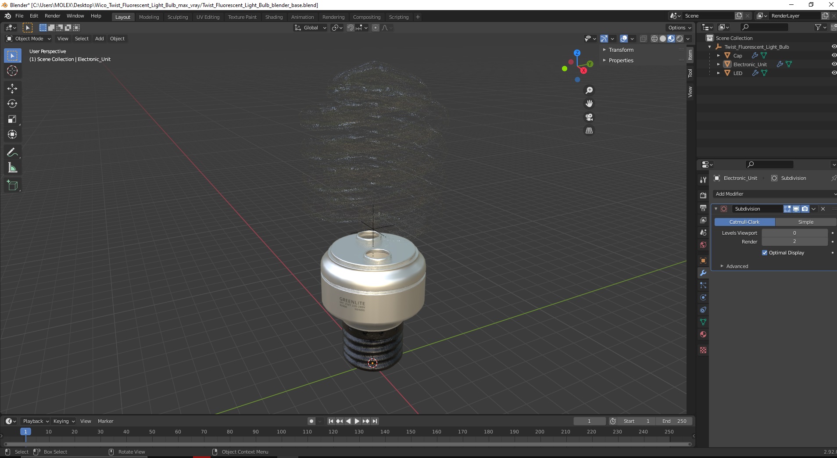Open the Global transform orientation dropdown
The height and width of the screenshot is (458, 837).
[x=311, y=28]
